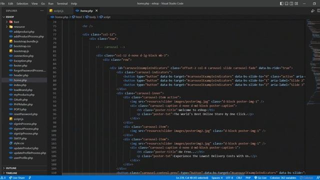This screenshot has width=320, height=180.
Task: Open connection.php file
Action: pyautogui.click(x=23, y=56)
